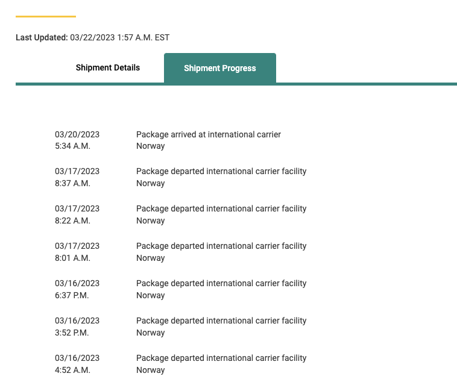Select the departed status for 4:52 A.M.
The height and width of the screenshot is (388, 457).
click(x=221, y=358)
